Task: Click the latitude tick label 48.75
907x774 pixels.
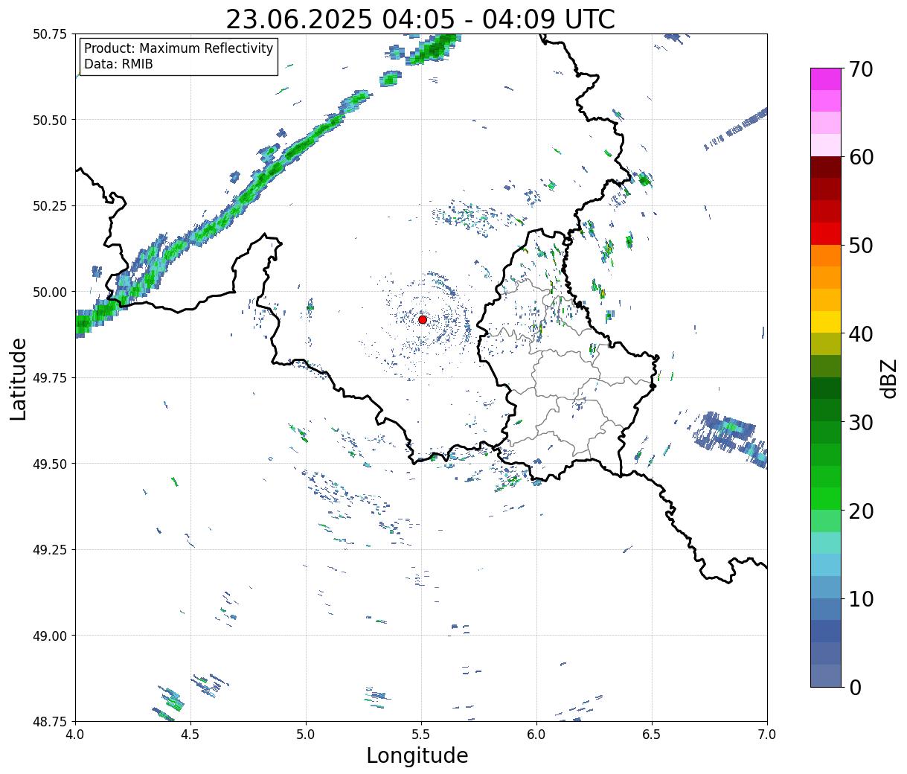Action: pos(50,721)
